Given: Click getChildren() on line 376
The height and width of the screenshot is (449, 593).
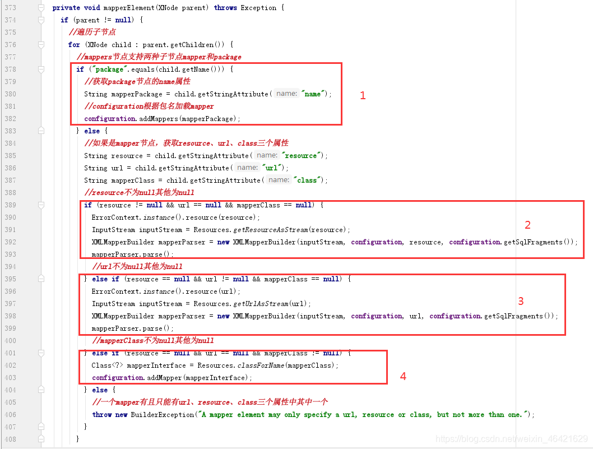Looking at the screenshot, I should [x=197, y=45].
